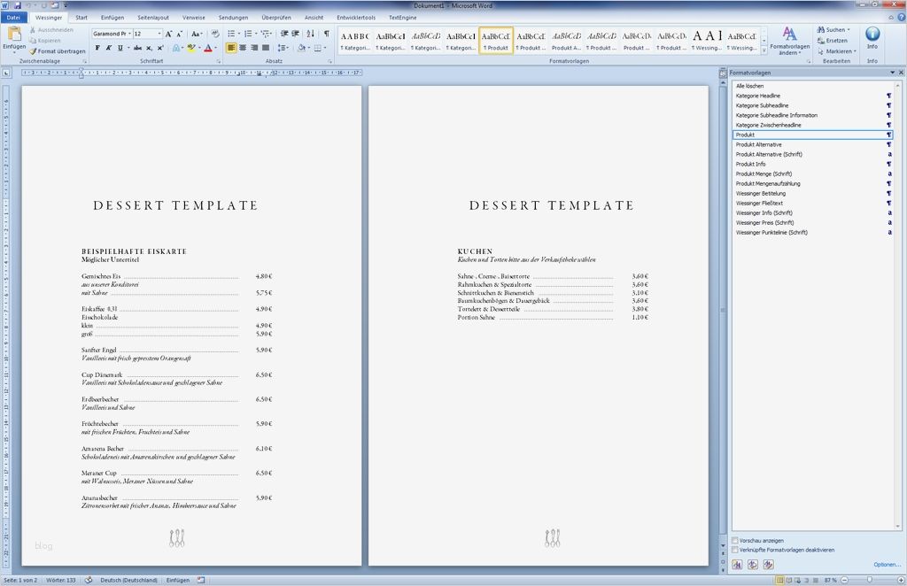Toggle bold formatting on

(97, 47)
